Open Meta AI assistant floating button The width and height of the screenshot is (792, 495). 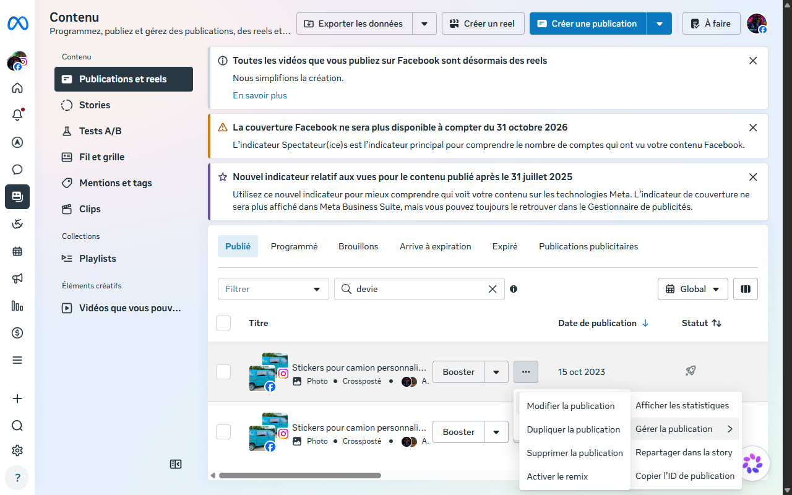click(x=752, y=463)
